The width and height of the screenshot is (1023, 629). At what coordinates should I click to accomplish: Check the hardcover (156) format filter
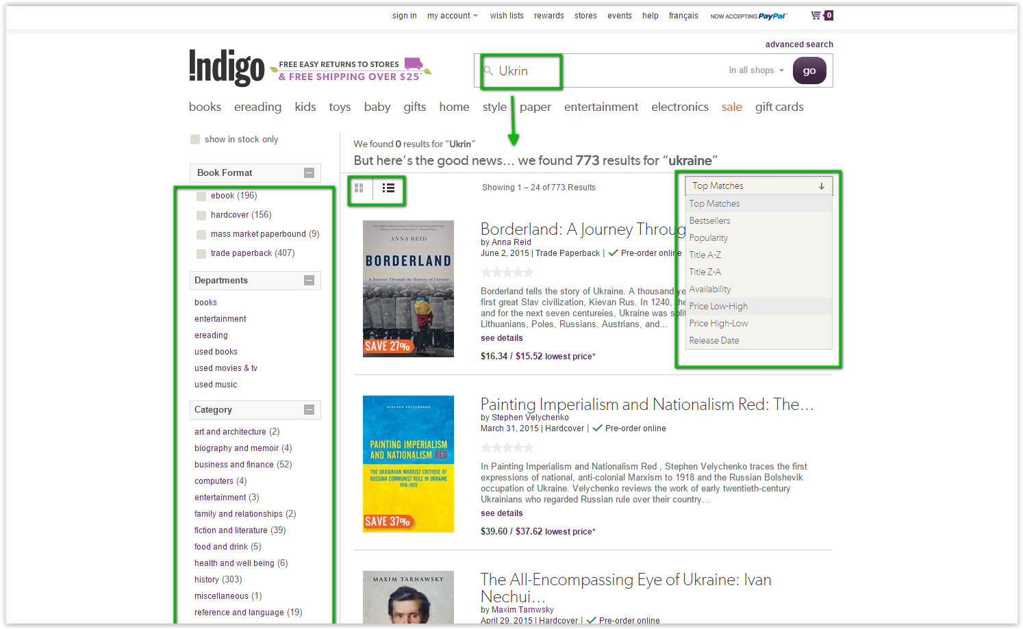tap(201, 216)
